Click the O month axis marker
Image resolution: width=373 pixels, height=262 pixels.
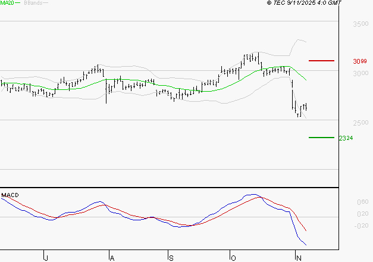(233, 258)
